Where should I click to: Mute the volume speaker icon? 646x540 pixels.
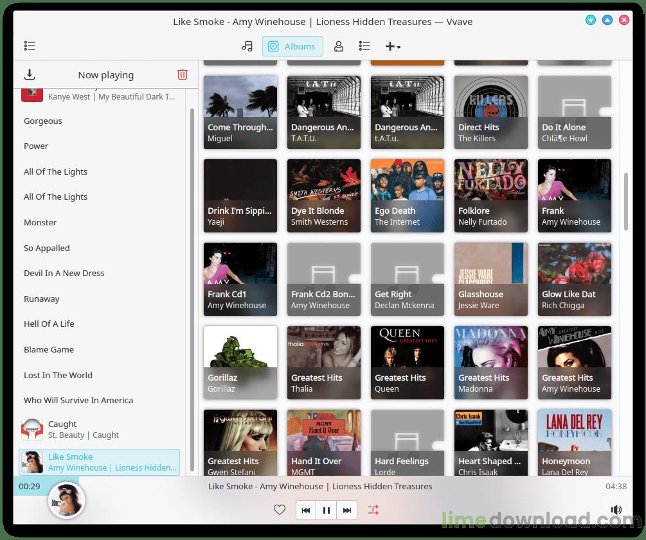pos(616,510)
